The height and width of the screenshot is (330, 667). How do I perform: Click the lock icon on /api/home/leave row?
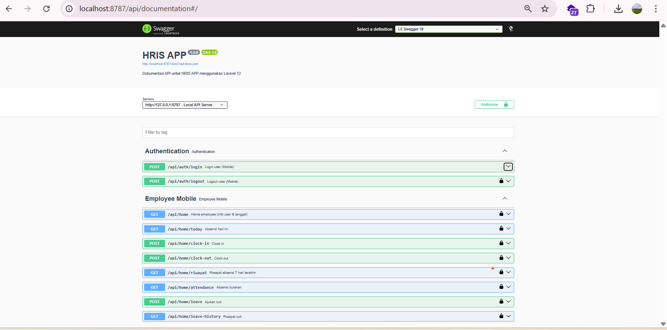coord(501,301)
